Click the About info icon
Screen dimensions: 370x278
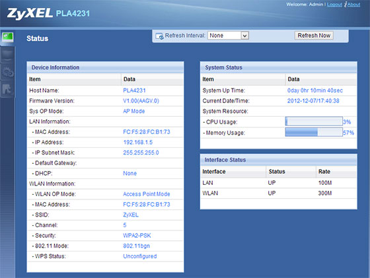tap(346, 4)
